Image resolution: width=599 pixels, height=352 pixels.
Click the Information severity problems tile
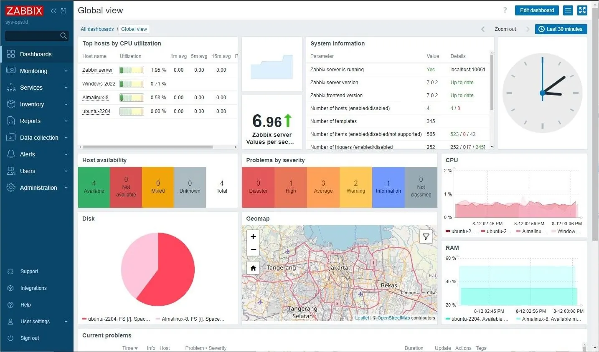click(388, 187)
